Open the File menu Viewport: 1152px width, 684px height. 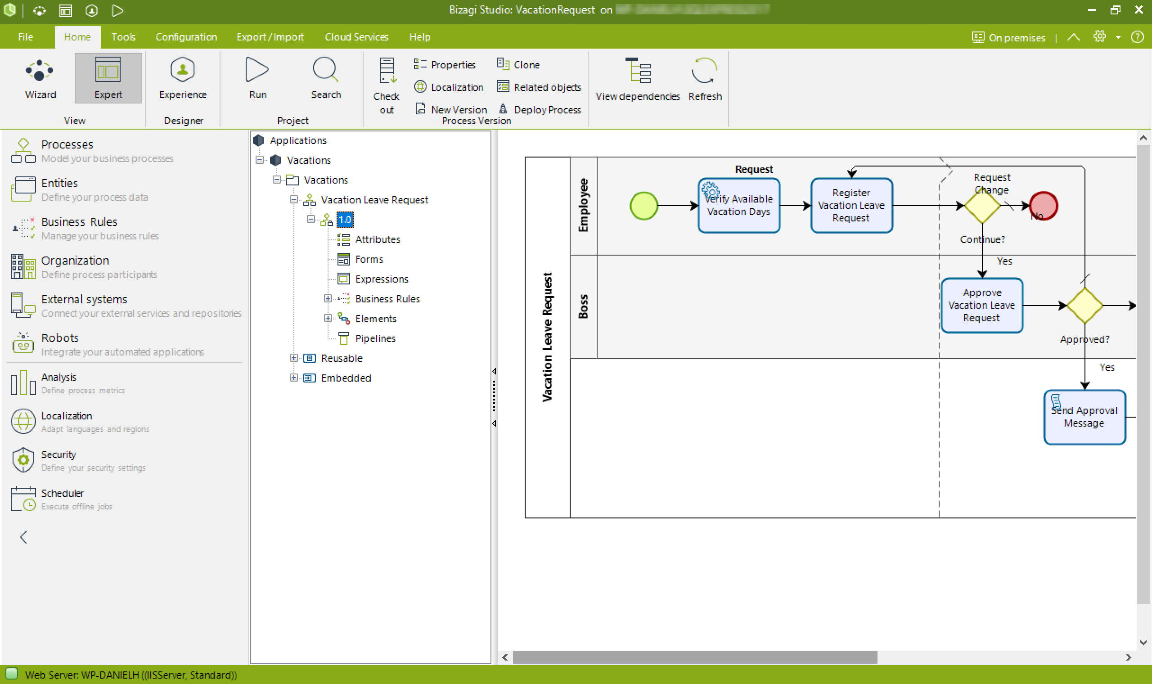(x=25, y=37)
